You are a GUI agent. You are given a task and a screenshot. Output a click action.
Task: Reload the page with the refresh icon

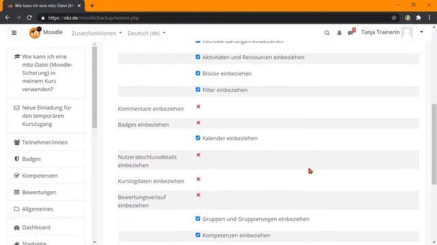click(29, 18)
